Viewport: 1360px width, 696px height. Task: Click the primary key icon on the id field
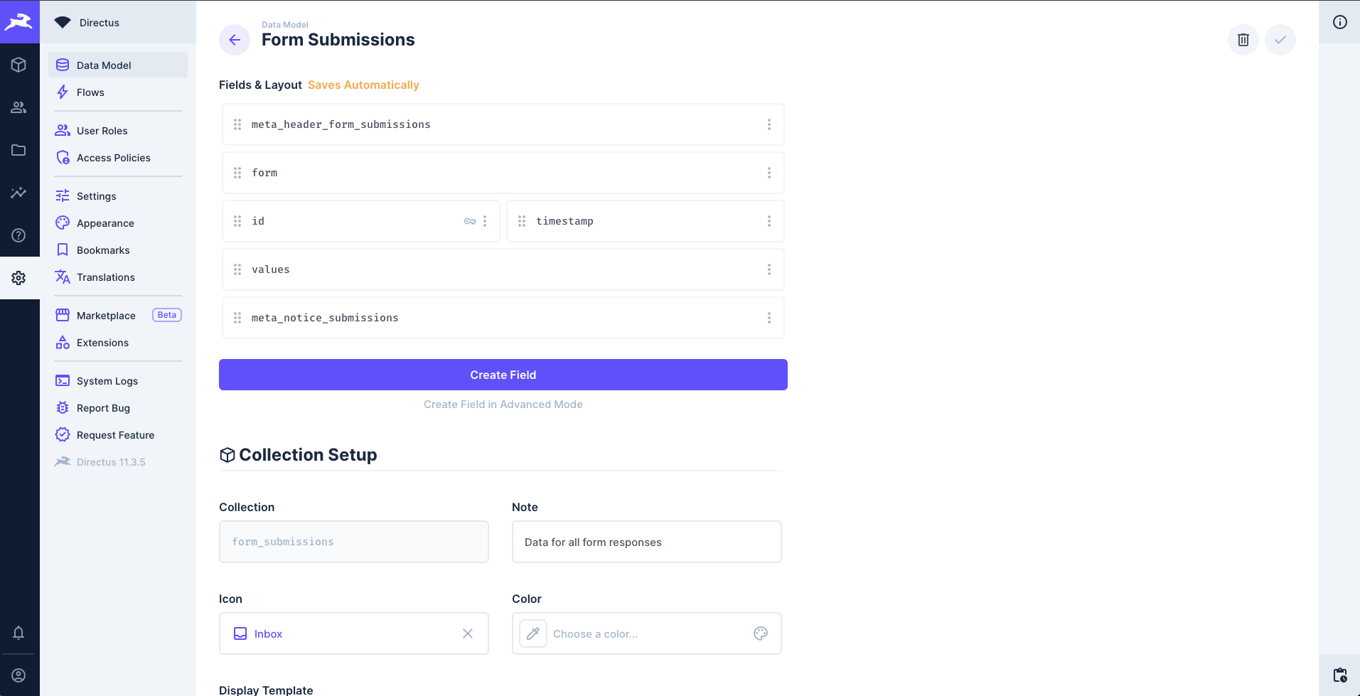tap(469, 221)
